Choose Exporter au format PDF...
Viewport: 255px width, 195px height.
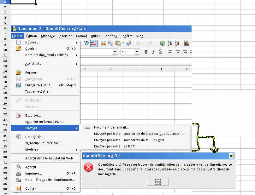pos(45,122)
